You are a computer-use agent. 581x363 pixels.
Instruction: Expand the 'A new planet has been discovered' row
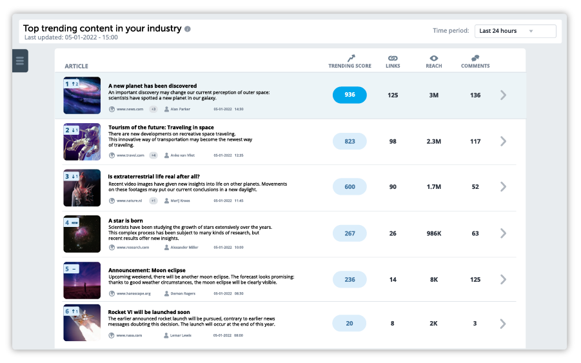pyautogui.click(x=504, y=95)
